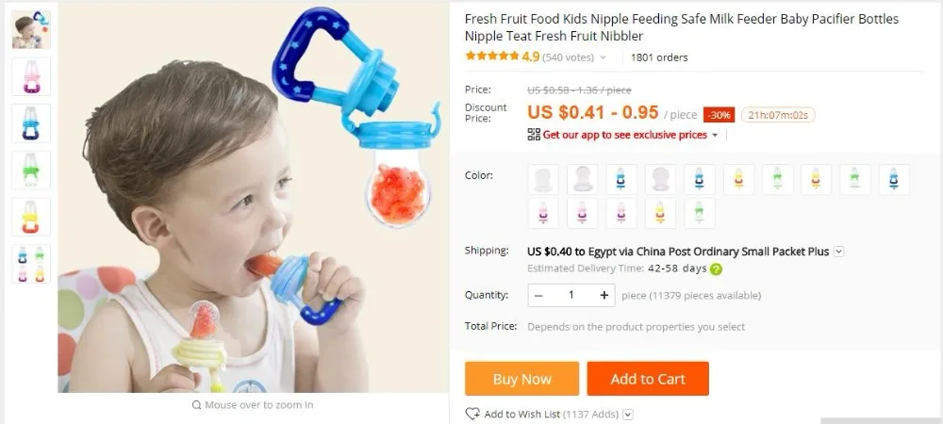Choose the first white nipple color option
The image size is (943, 424).
[543, 180]
